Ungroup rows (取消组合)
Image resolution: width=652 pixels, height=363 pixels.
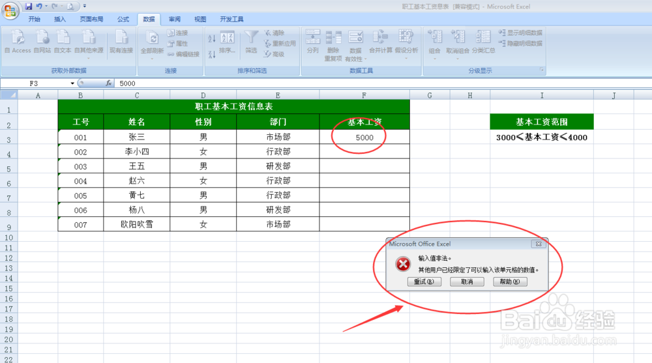[458, 45]
